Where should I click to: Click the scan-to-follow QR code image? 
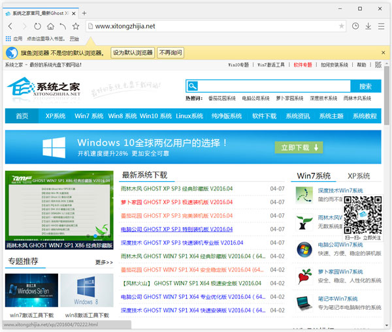tap(363, 215)
